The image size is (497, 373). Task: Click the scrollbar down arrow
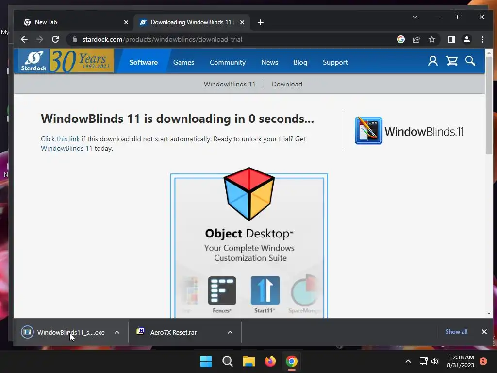(x=489, y=314)
